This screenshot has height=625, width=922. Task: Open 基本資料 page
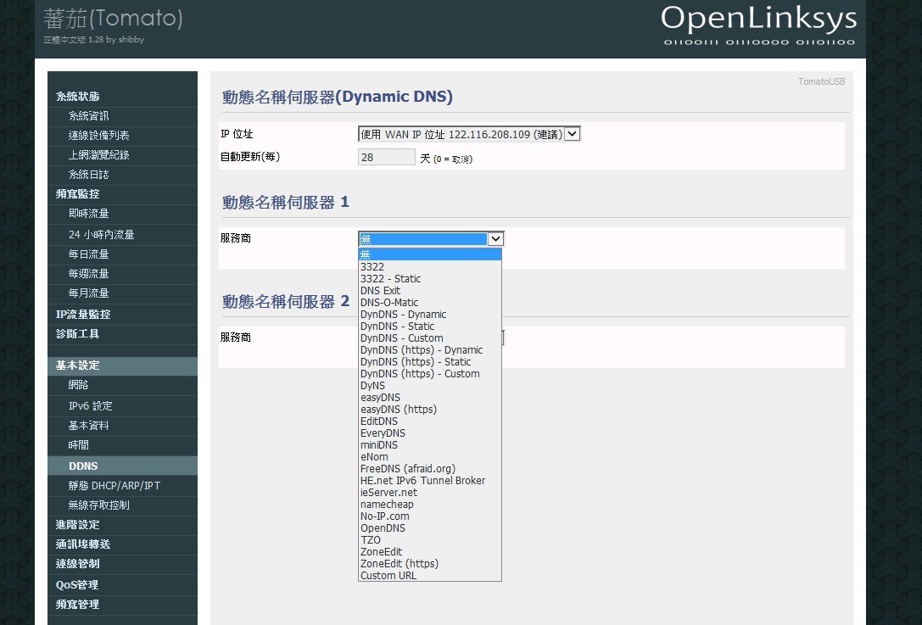122,426
